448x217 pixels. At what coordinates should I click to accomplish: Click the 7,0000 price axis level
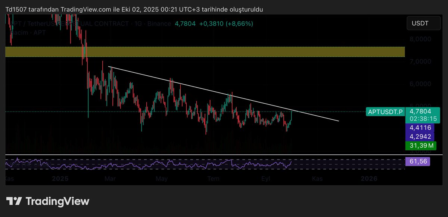pos(420,61)
